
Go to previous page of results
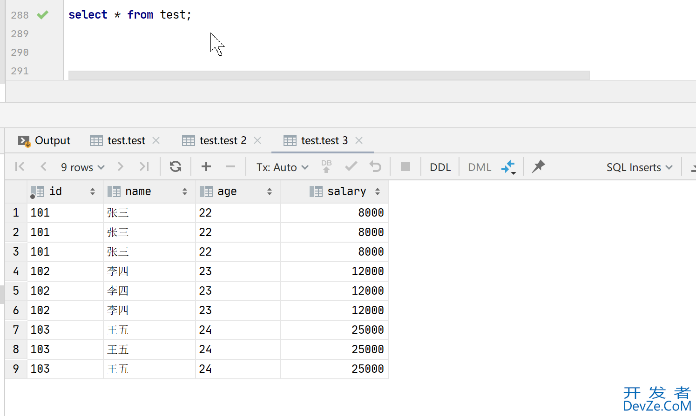[x=43, y=166]
